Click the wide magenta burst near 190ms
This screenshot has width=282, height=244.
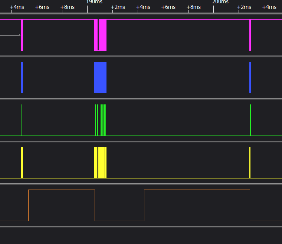click(x=100, y=35)
